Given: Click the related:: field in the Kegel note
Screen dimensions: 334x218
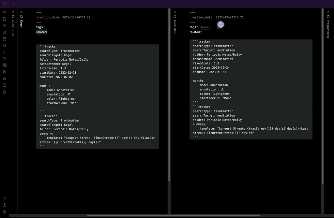Looking at the screenshot, I should click(x=42, y=32).
